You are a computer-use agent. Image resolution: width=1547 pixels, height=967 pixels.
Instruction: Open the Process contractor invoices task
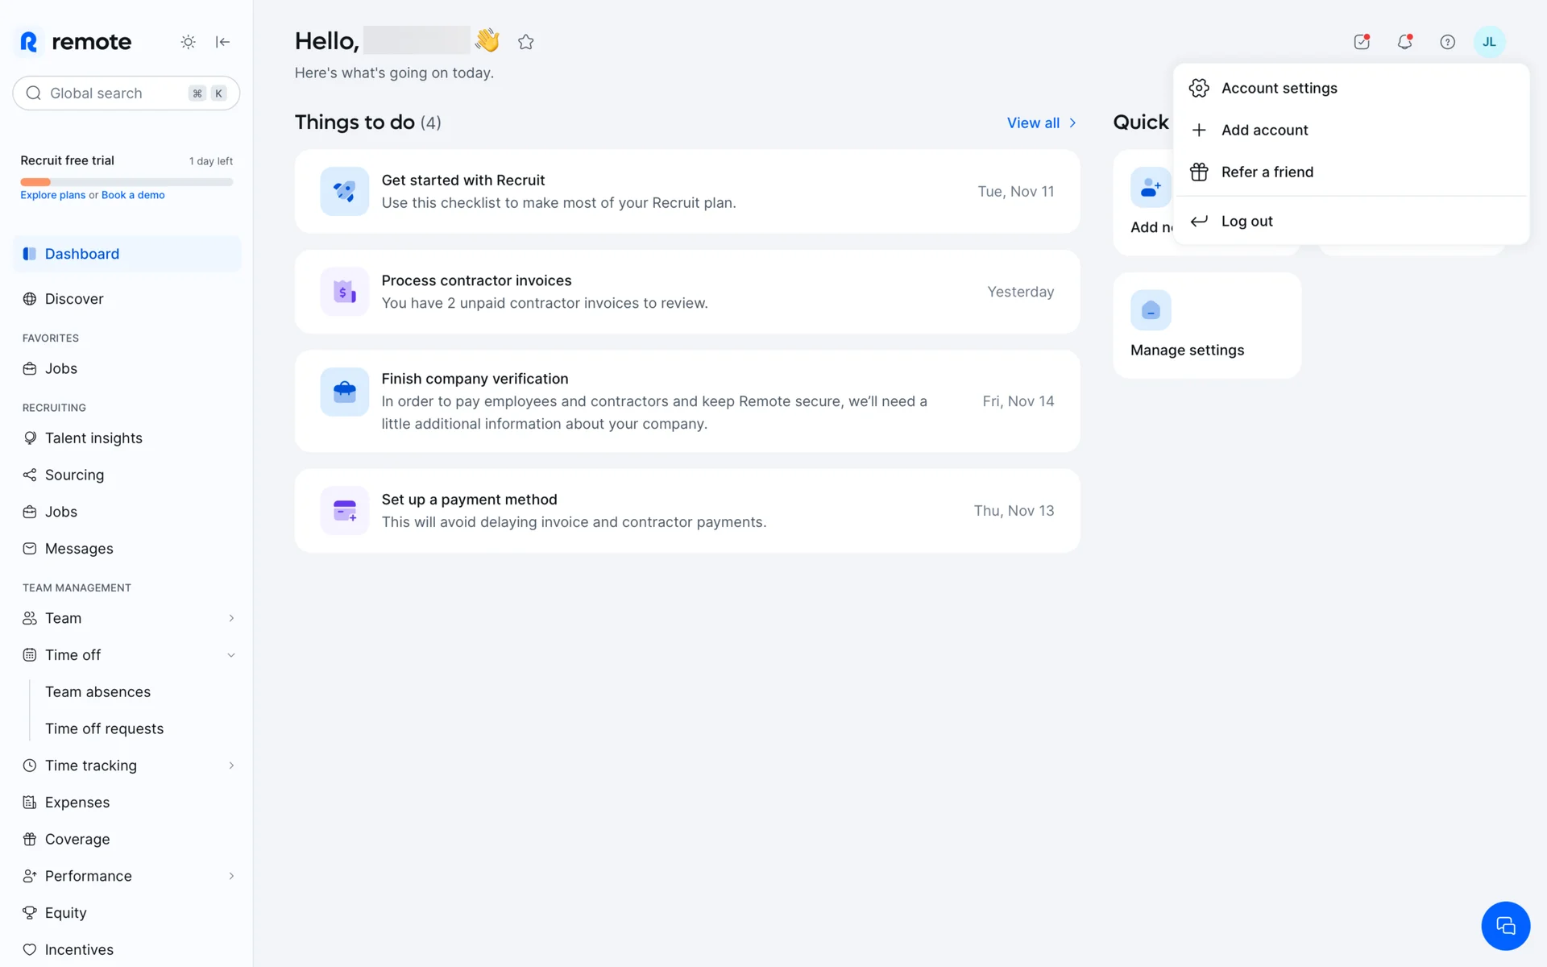686,292
